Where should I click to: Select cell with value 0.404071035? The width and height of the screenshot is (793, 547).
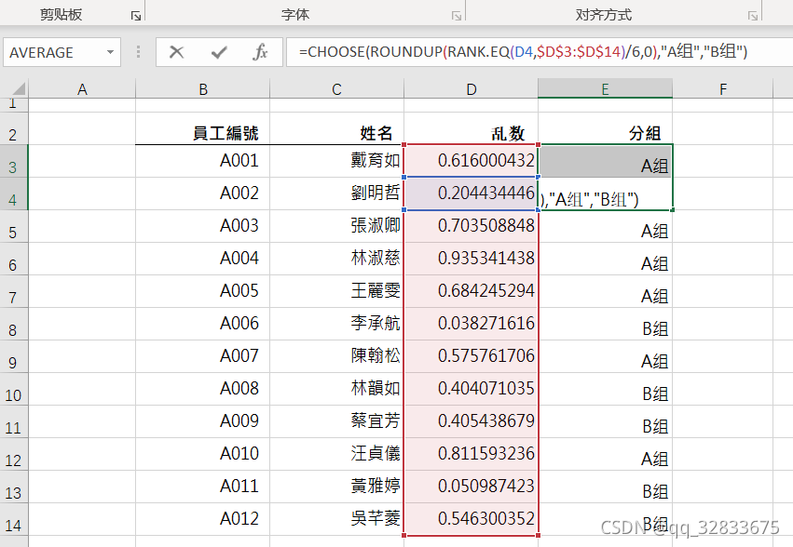click(x=471, y=389)
